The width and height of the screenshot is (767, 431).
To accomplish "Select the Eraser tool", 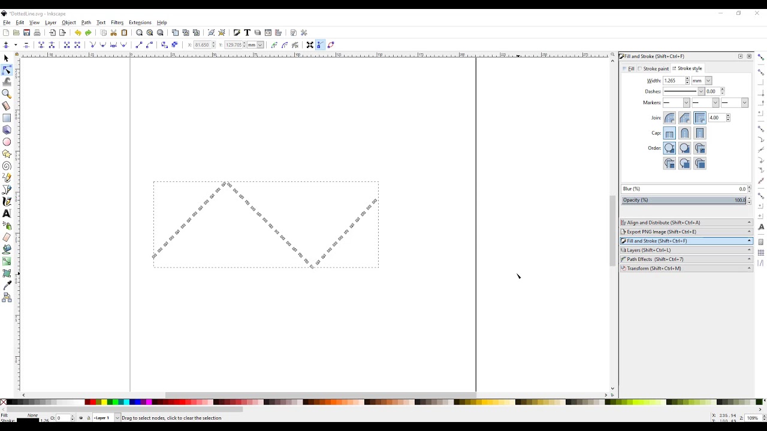I will pyautogui.click(x=7, y=238).
